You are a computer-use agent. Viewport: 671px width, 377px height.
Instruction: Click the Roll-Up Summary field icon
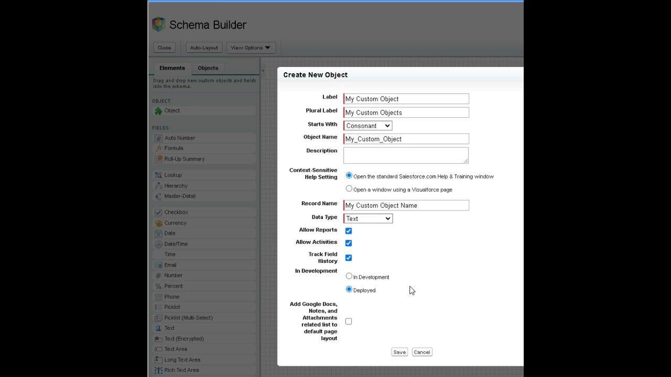coord(158,159)
